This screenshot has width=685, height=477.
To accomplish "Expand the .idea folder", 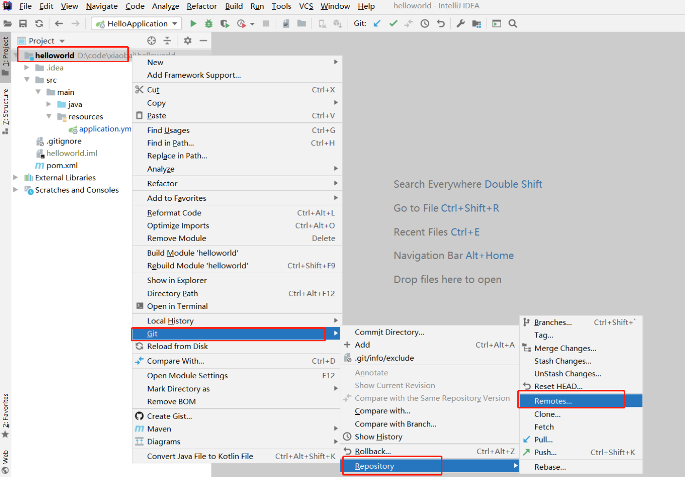I will tap(27, 68).
